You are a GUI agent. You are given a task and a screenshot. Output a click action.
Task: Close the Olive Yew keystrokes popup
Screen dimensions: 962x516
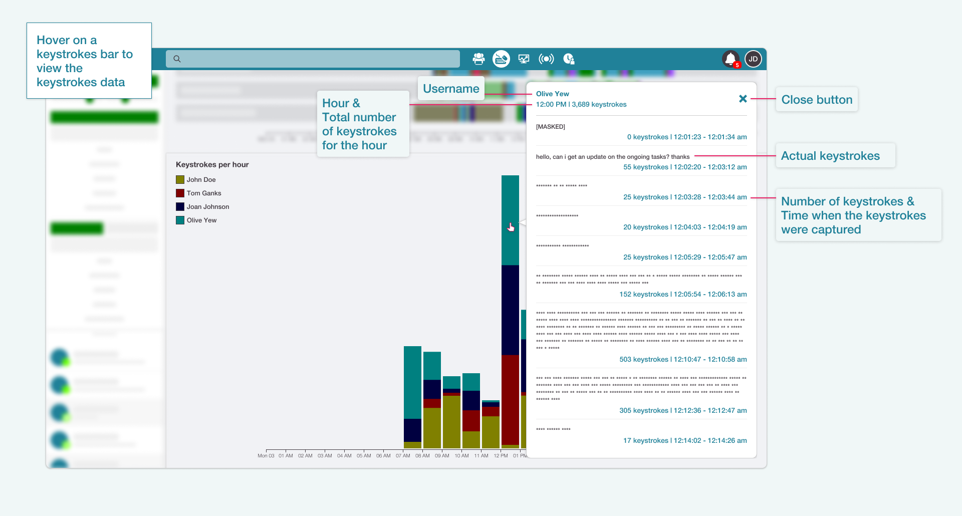coord(743,99)
